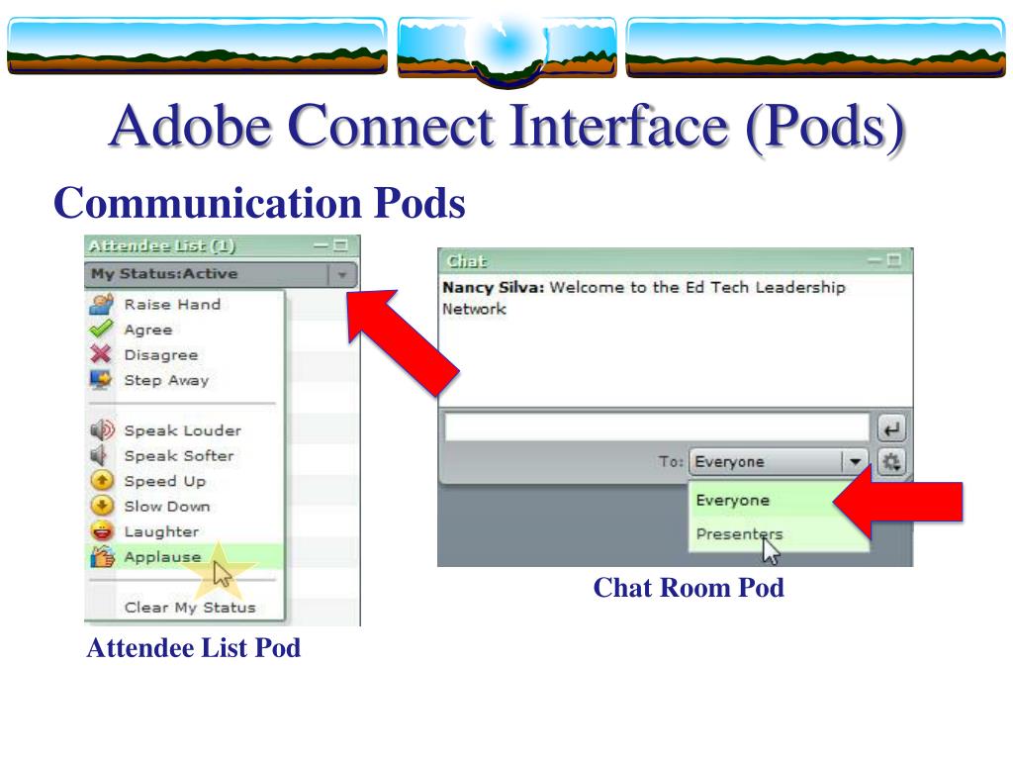Maximize the Attendee List pod
1013x760 pixels.
[x=341, y=245]
